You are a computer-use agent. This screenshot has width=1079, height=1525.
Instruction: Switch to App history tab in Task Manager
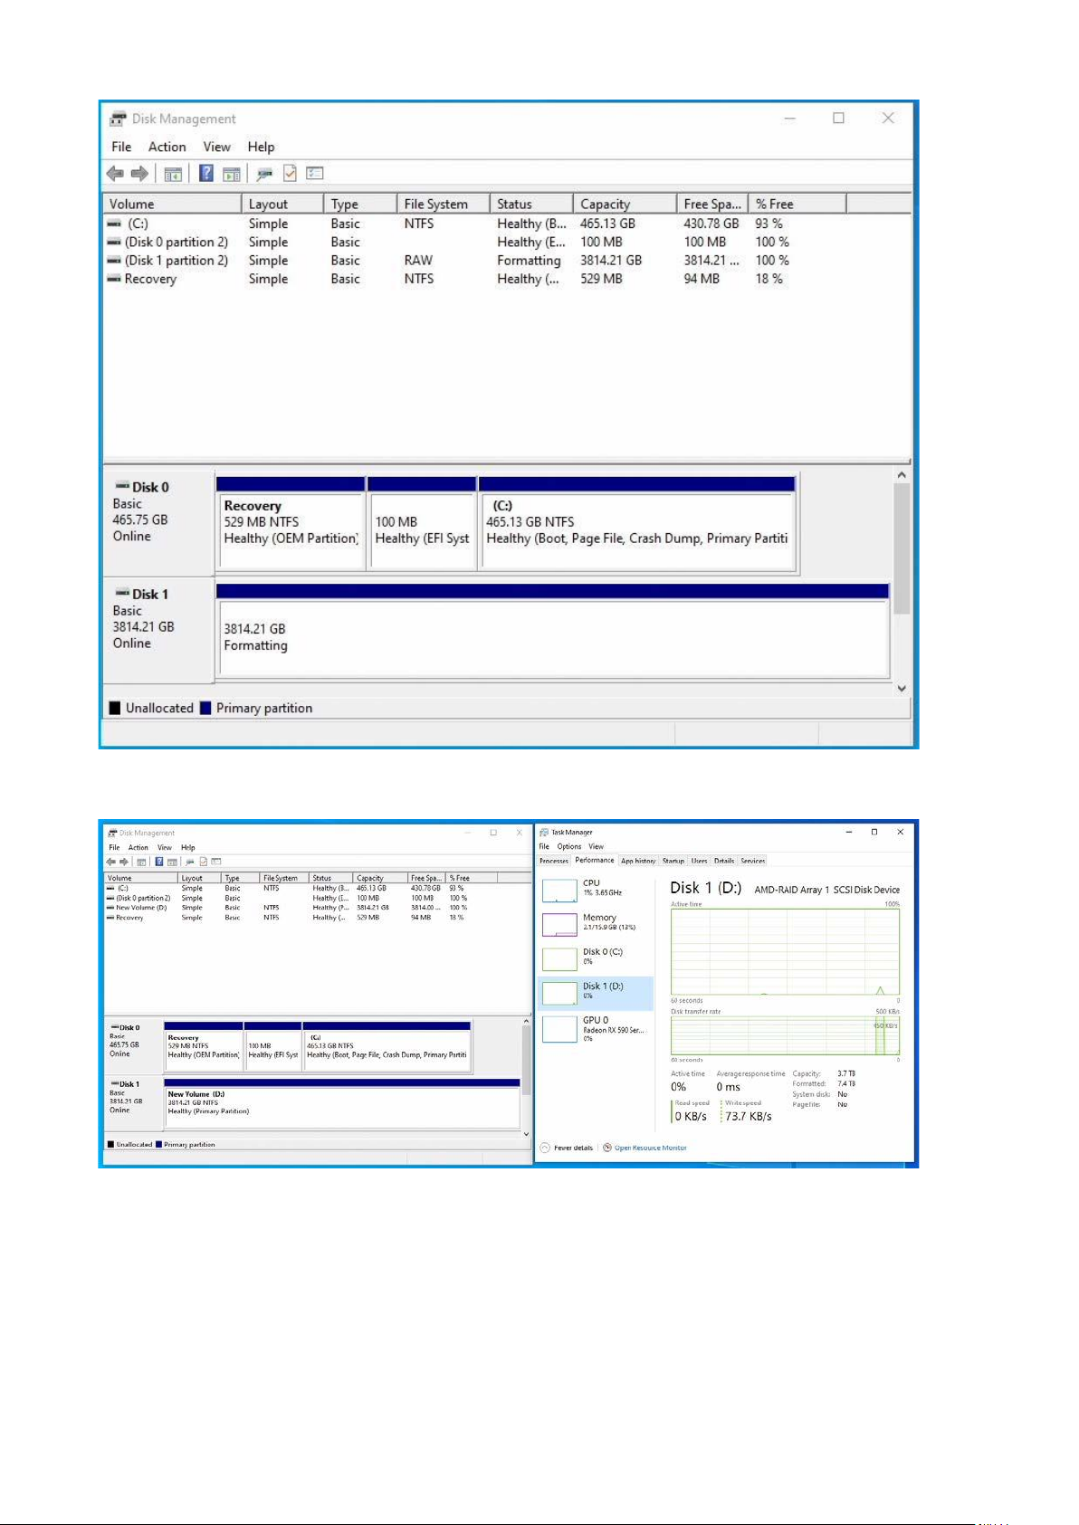pos(638,861)
